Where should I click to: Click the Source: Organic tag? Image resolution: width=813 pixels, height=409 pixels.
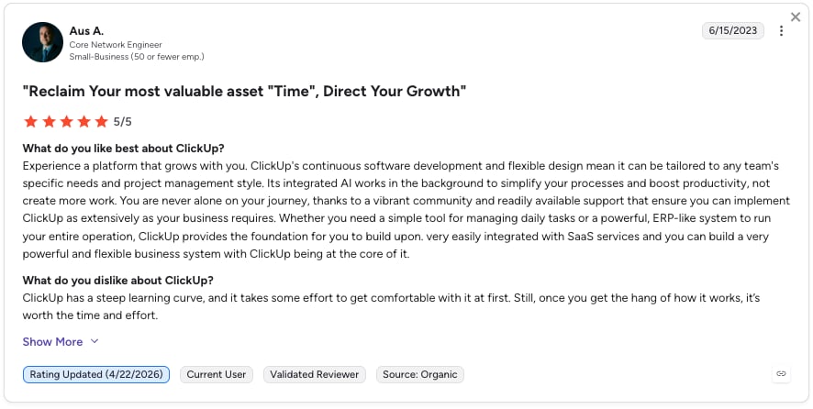click(x=420, y=374)
